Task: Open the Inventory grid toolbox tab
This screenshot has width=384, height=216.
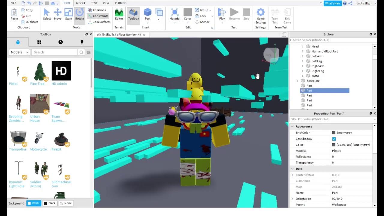Action: point(39,42)
